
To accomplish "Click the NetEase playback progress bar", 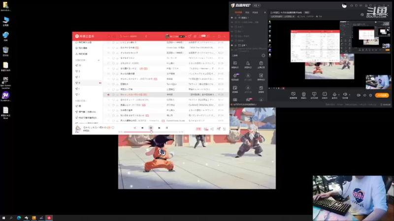I will click(x=151, y=132).
